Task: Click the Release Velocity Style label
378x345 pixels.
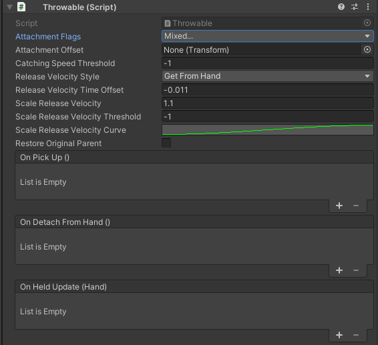Action: (x=57, y=77)
